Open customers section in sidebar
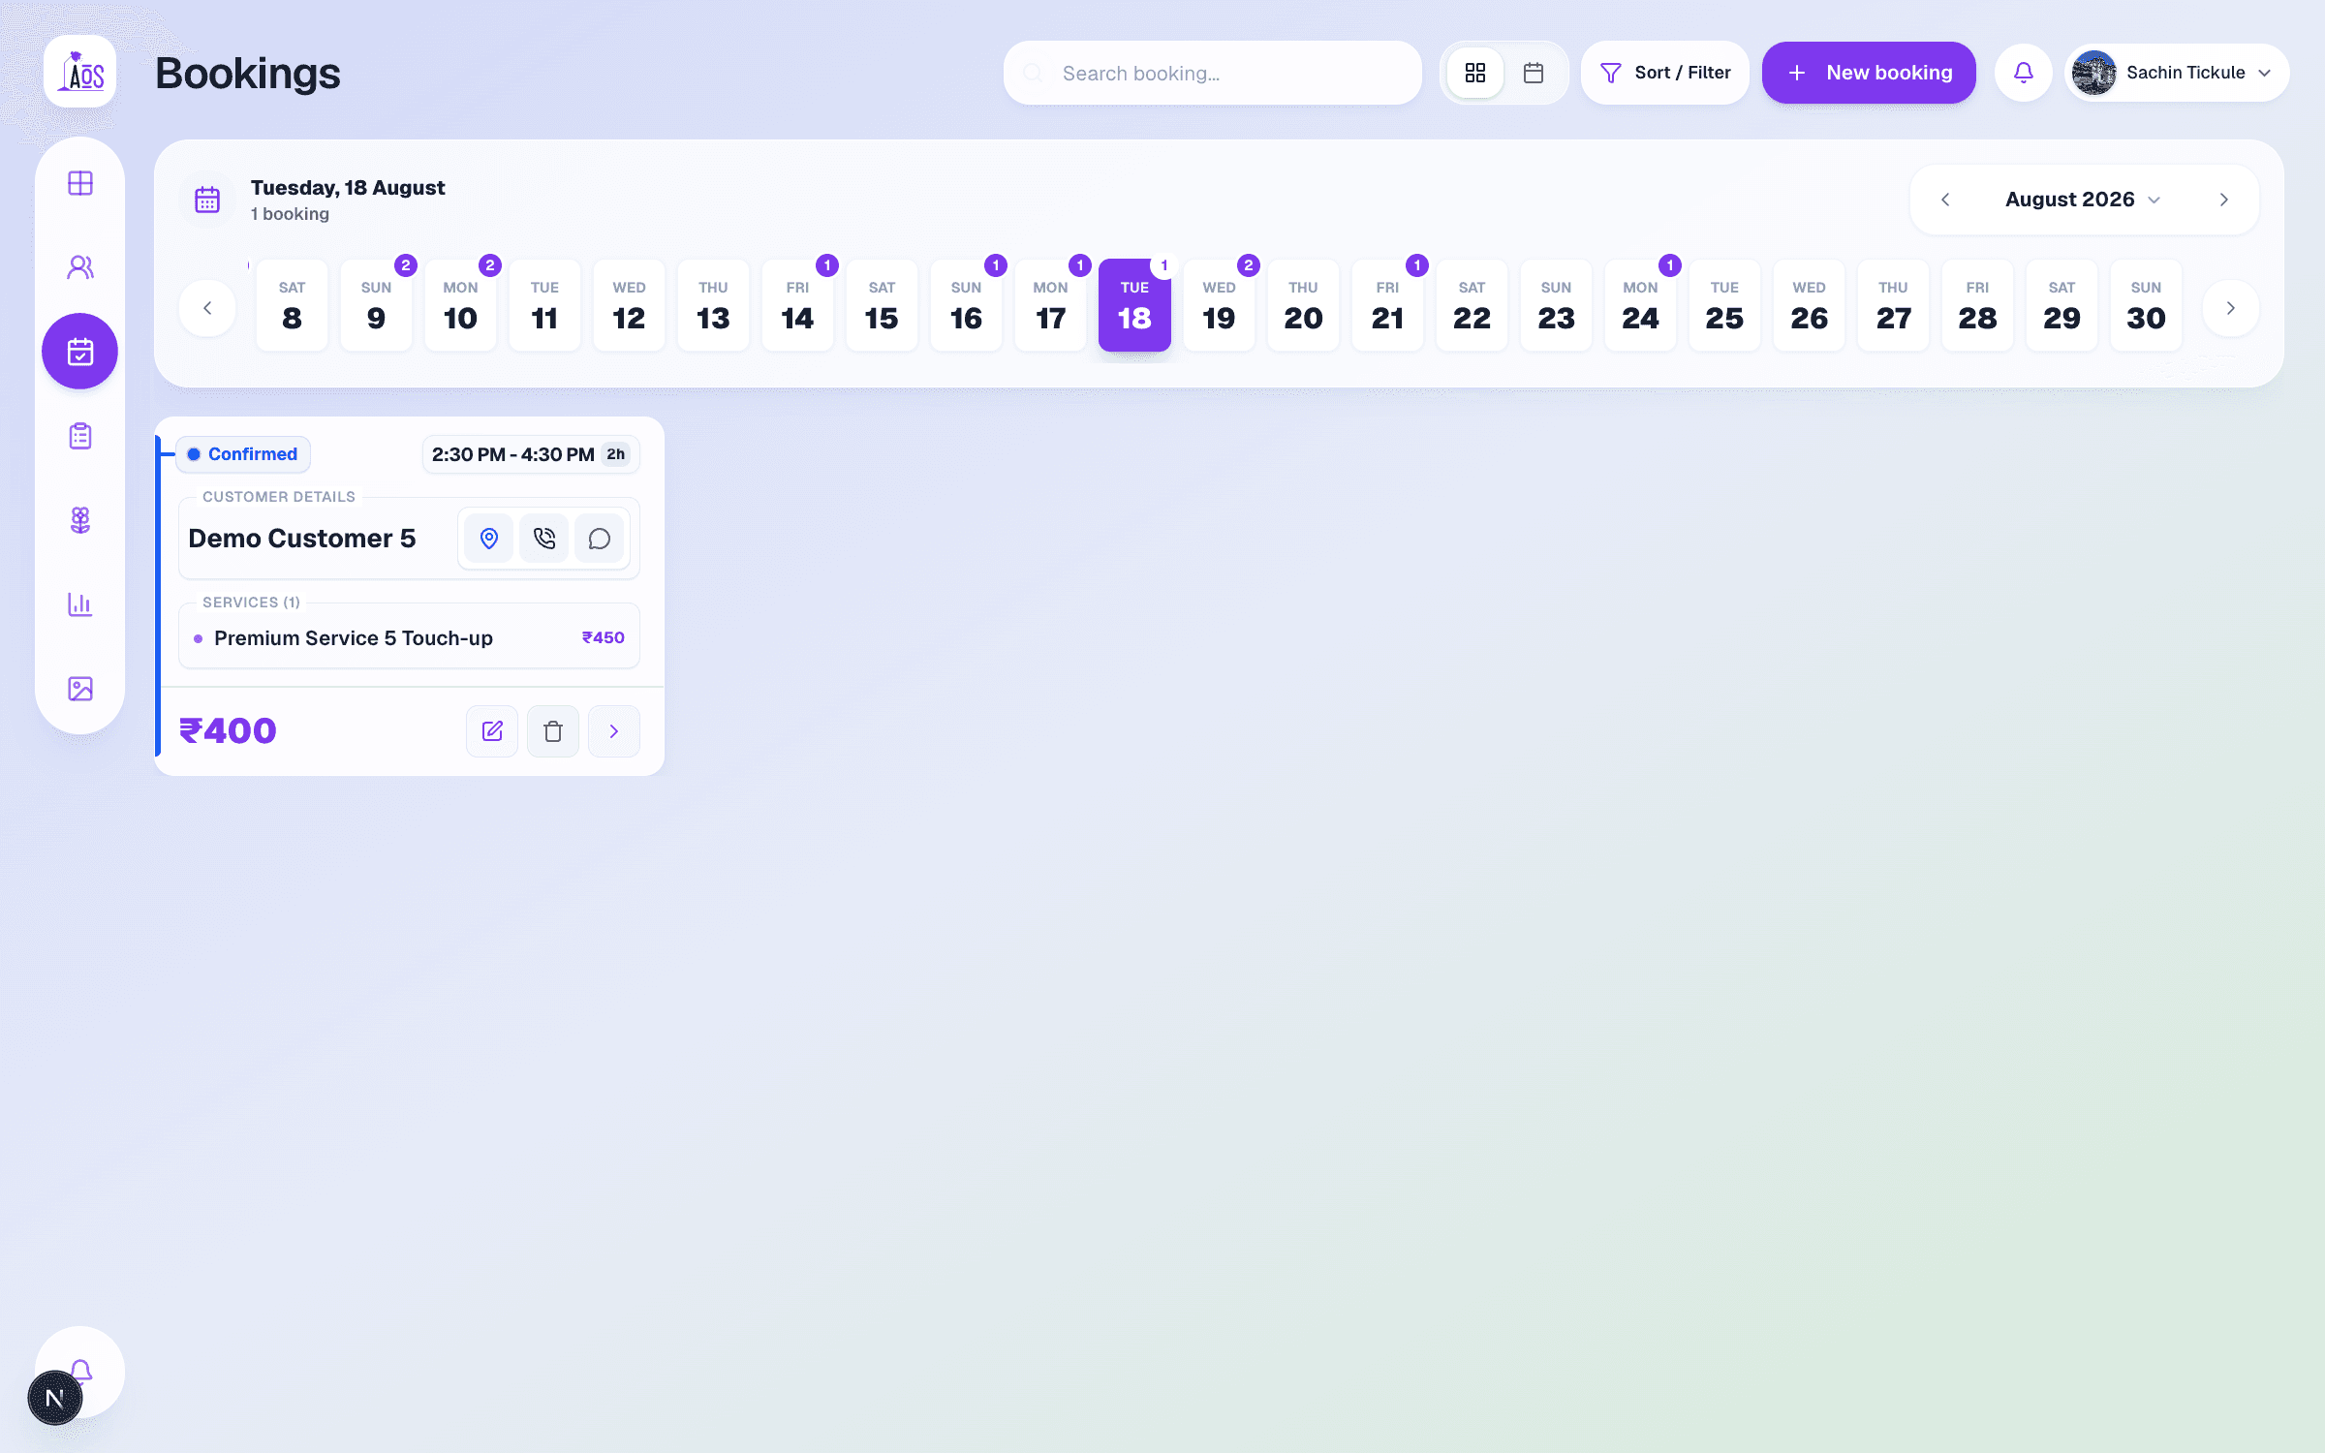The image size is (2325, 1453). point(80,267)
